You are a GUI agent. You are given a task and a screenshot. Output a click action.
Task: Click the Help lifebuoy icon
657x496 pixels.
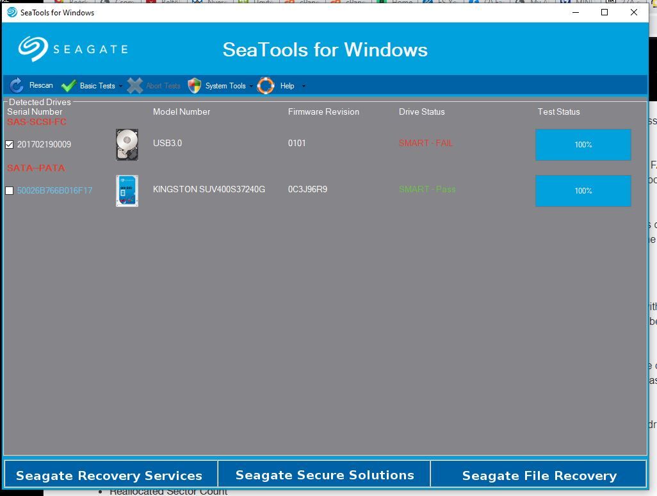tap(266, 85)
